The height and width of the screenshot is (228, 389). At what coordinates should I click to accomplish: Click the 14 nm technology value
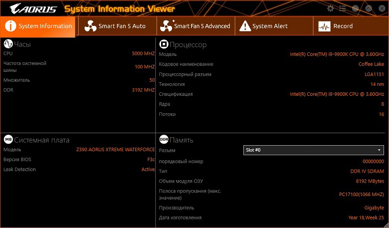(377, 84)
